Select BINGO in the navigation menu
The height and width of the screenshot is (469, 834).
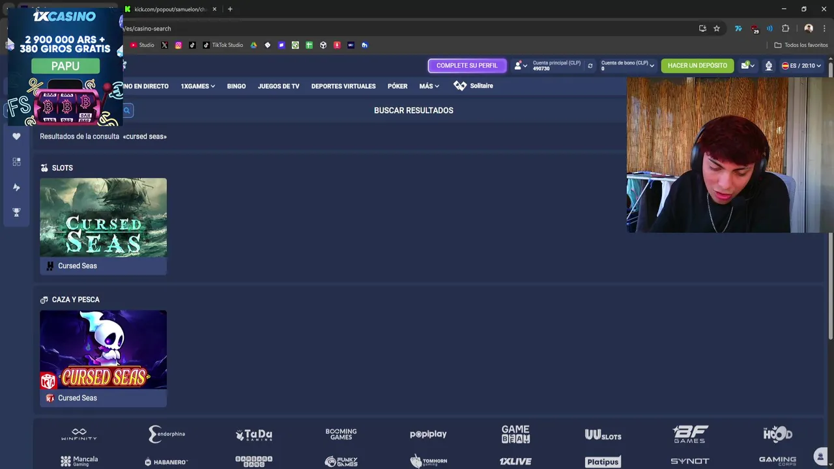coord(237,86)
